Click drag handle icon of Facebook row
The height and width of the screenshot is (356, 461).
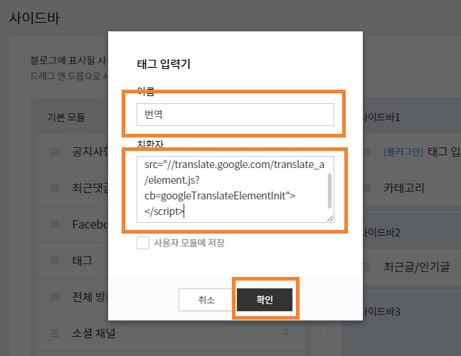55,224
